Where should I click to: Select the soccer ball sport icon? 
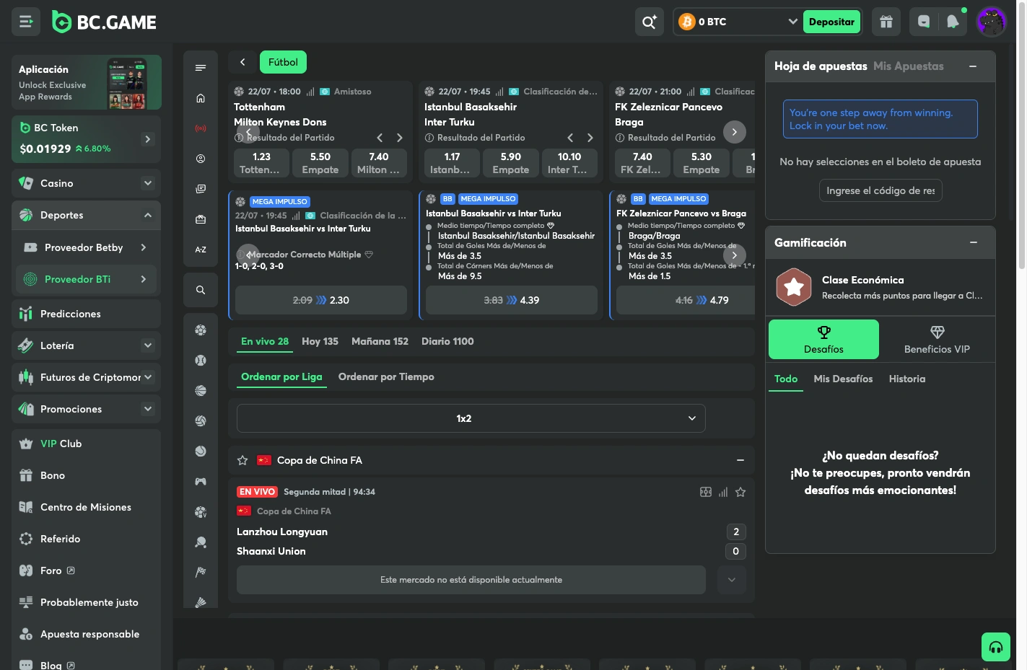click(x=201, y=330)
